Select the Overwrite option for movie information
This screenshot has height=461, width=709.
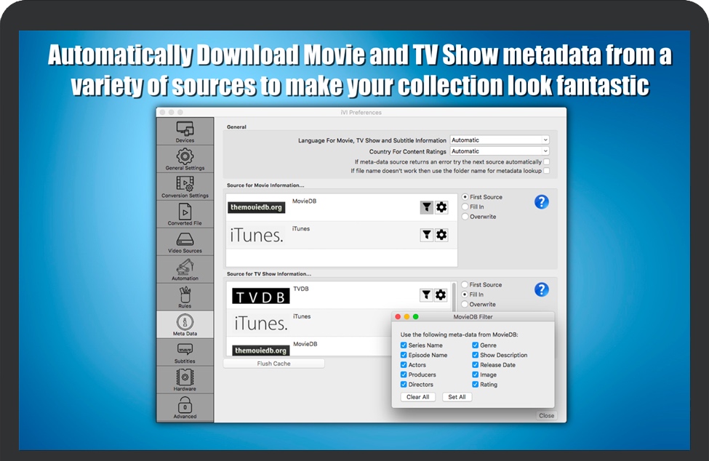point(465,217)
